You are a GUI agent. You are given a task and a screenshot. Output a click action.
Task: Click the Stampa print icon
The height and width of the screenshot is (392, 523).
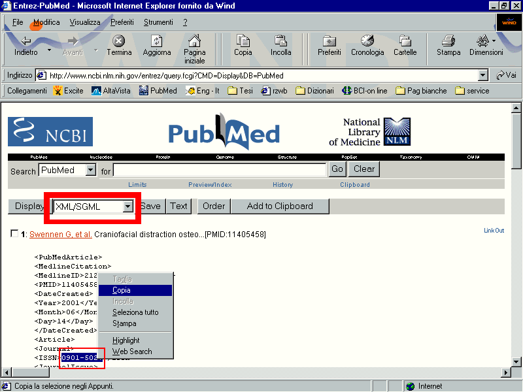click(x=448, y=41)
